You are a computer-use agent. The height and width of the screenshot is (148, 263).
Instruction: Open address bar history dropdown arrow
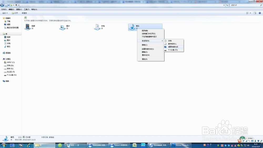click(x=224, y=5)
